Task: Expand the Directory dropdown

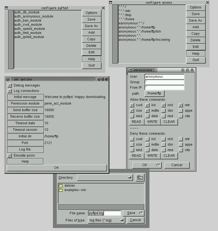Action: [x=129, y=178]
